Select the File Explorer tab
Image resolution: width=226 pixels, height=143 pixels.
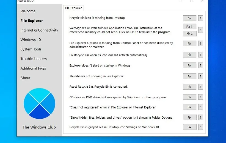click(x=73, y=8)
